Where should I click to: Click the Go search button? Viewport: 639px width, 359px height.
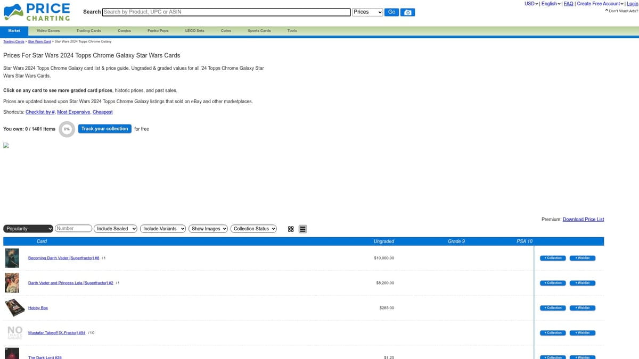(391, 12)
